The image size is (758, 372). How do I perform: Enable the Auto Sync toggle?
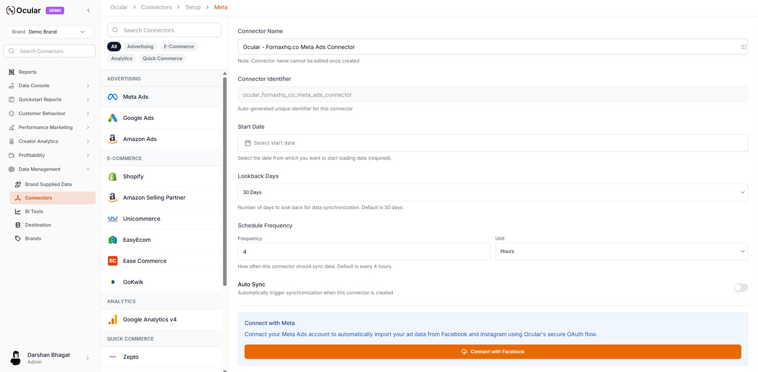pyautogui.click(x=740, y=288)
